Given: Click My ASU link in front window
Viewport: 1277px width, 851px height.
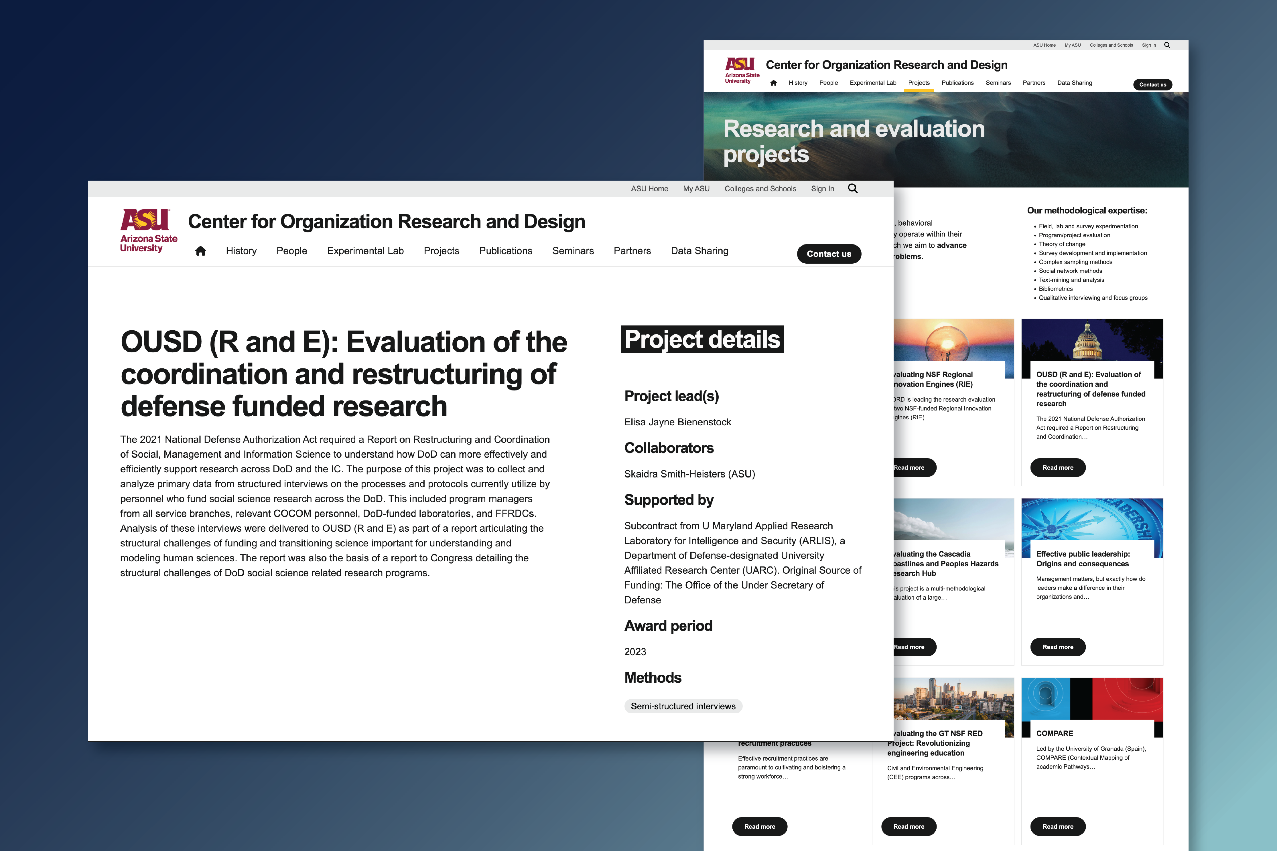Looking at the screenshot, I should click(696, 188).
